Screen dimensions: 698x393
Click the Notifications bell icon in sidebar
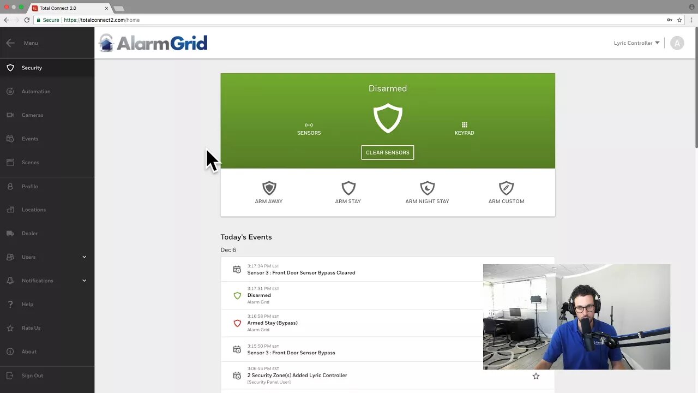[10, 281]
